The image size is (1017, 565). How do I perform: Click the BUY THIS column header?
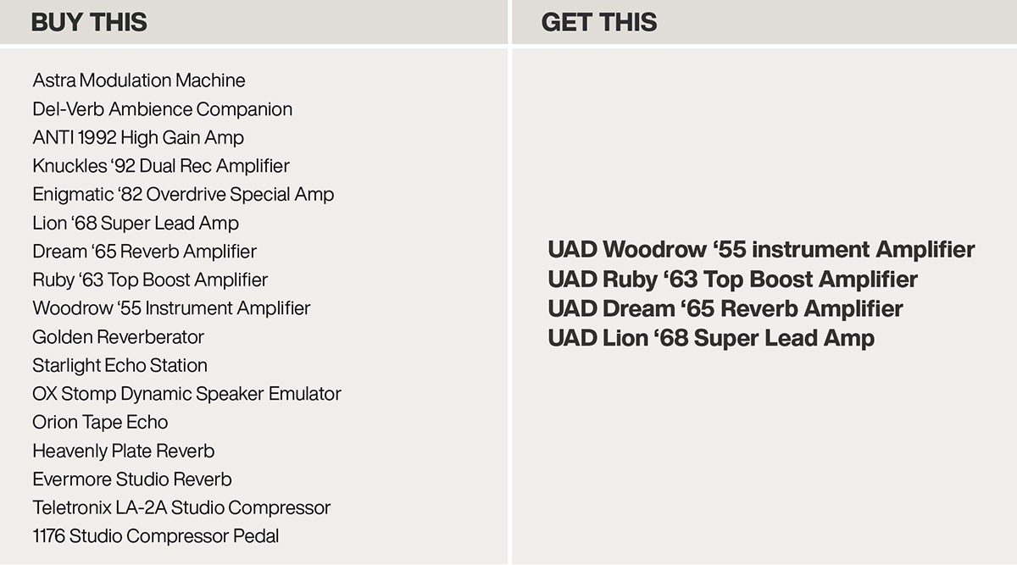click(x=89, y=22)
